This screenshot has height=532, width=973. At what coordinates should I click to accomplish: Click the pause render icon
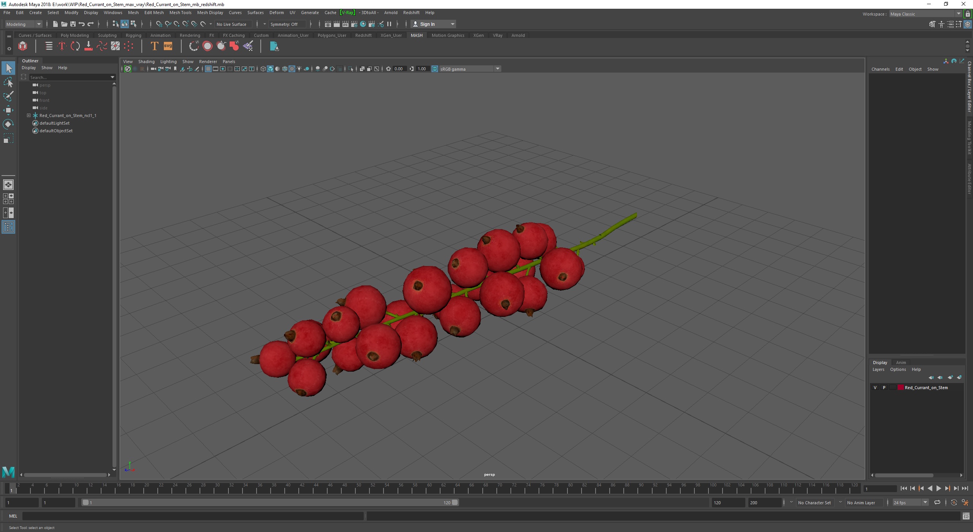(x=389, y=24)
